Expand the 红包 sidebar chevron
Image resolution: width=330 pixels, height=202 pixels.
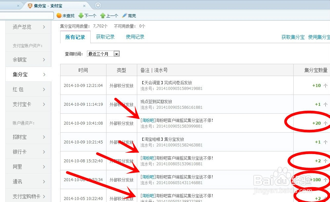(x=44, y=89)
